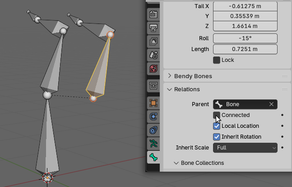This screenshot has width=292, height=187.
Task: Open the Render properties tab
Action: coord(153,14)
